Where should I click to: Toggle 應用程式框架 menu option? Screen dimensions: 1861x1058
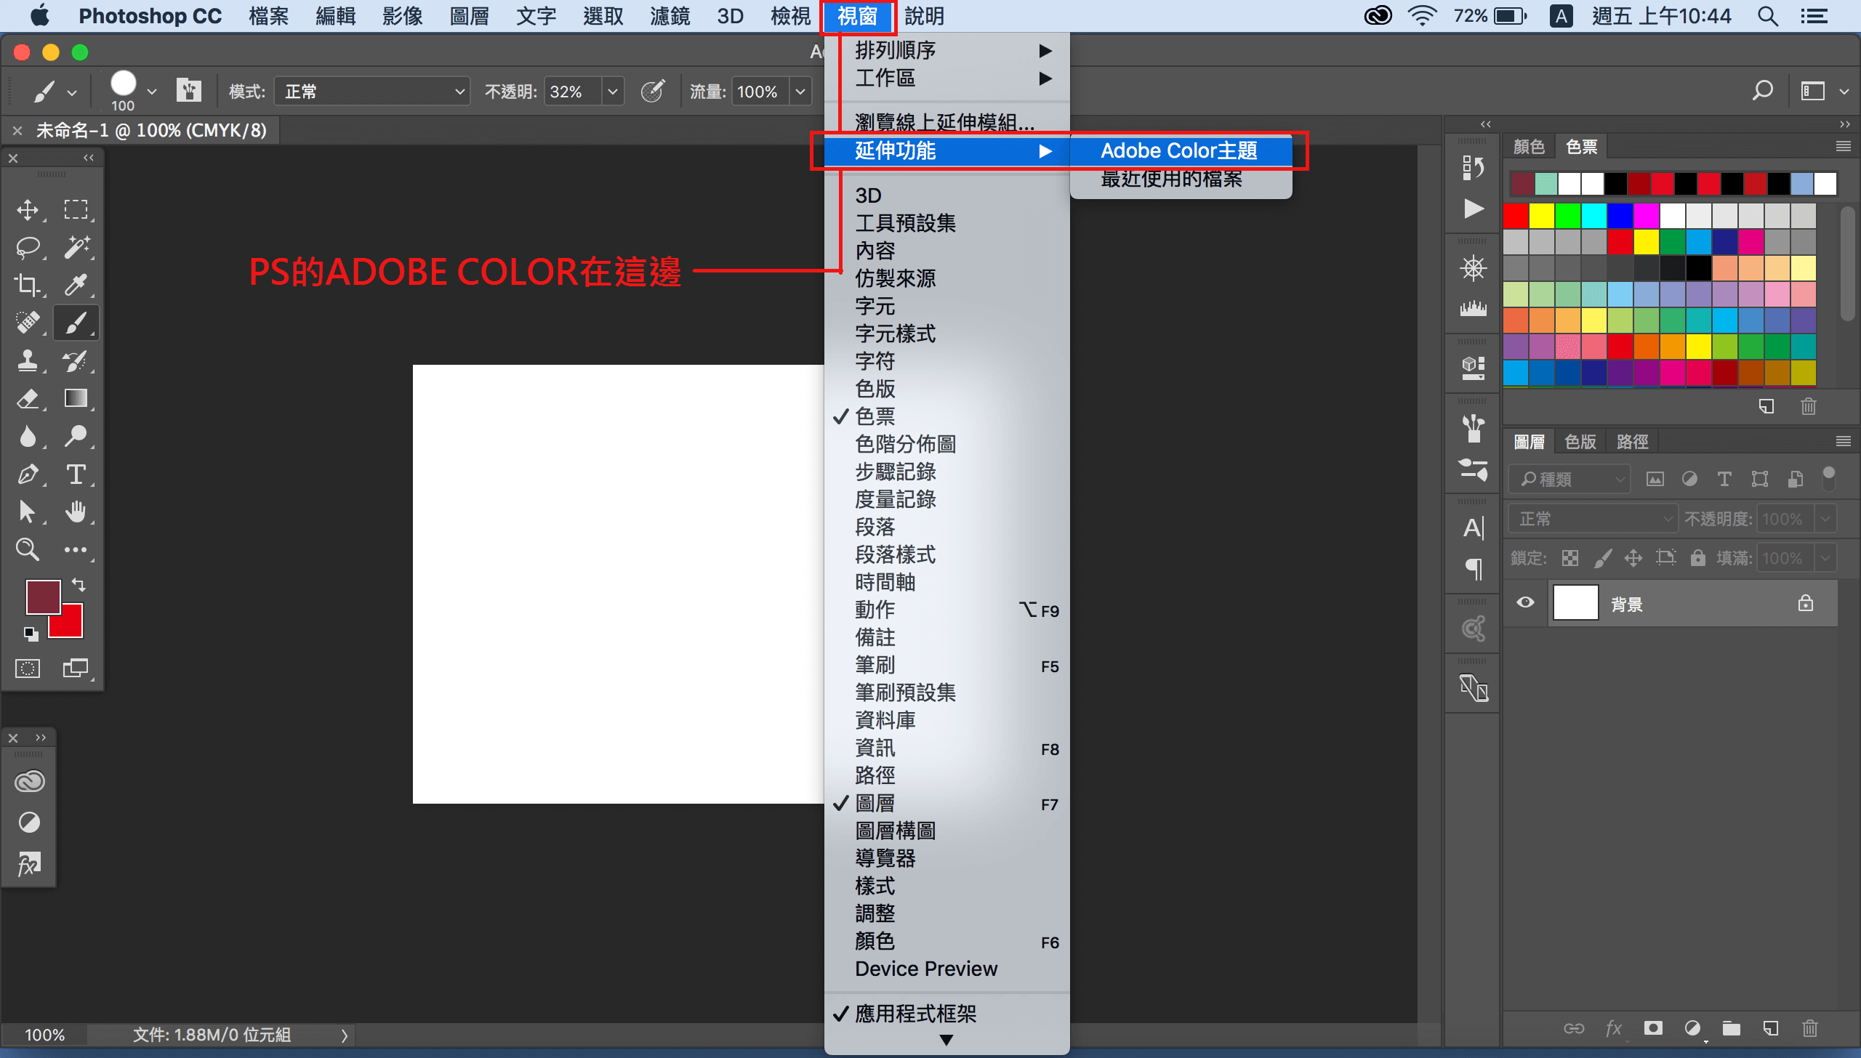(915, 1014)
